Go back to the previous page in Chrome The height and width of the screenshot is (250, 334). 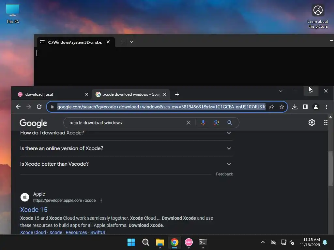[18, 107]
